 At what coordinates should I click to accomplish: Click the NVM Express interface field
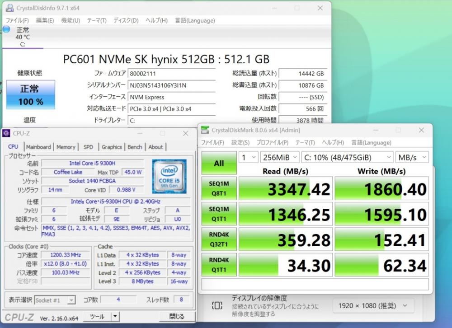(x=171, y=97)
